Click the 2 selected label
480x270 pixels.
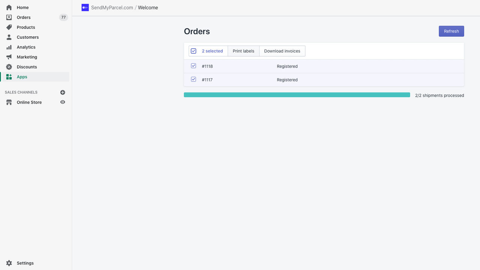tap(212, 51)
